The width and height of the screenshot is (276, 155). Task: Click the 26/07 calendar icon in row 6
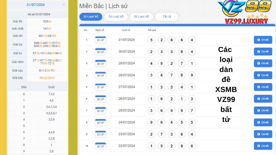click(x=100, y=99)
